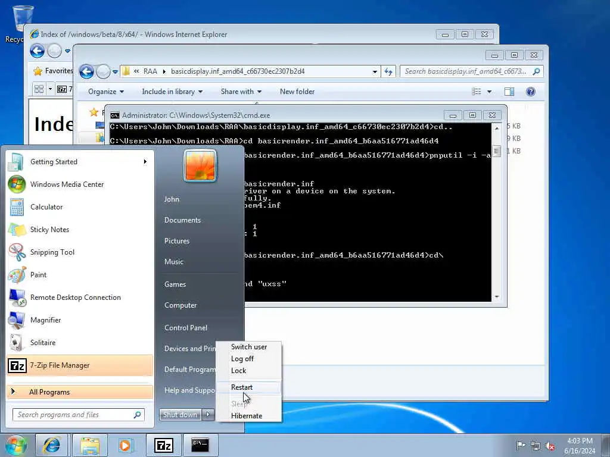Open Internet Explorer from taskbar

[51, 445]
